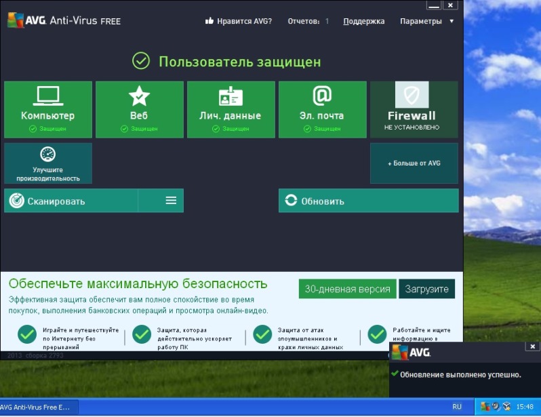This screenshot has width=541, height=417.
Task: Click checkmark beside Защита от атак
Action: tap(262, 334)
